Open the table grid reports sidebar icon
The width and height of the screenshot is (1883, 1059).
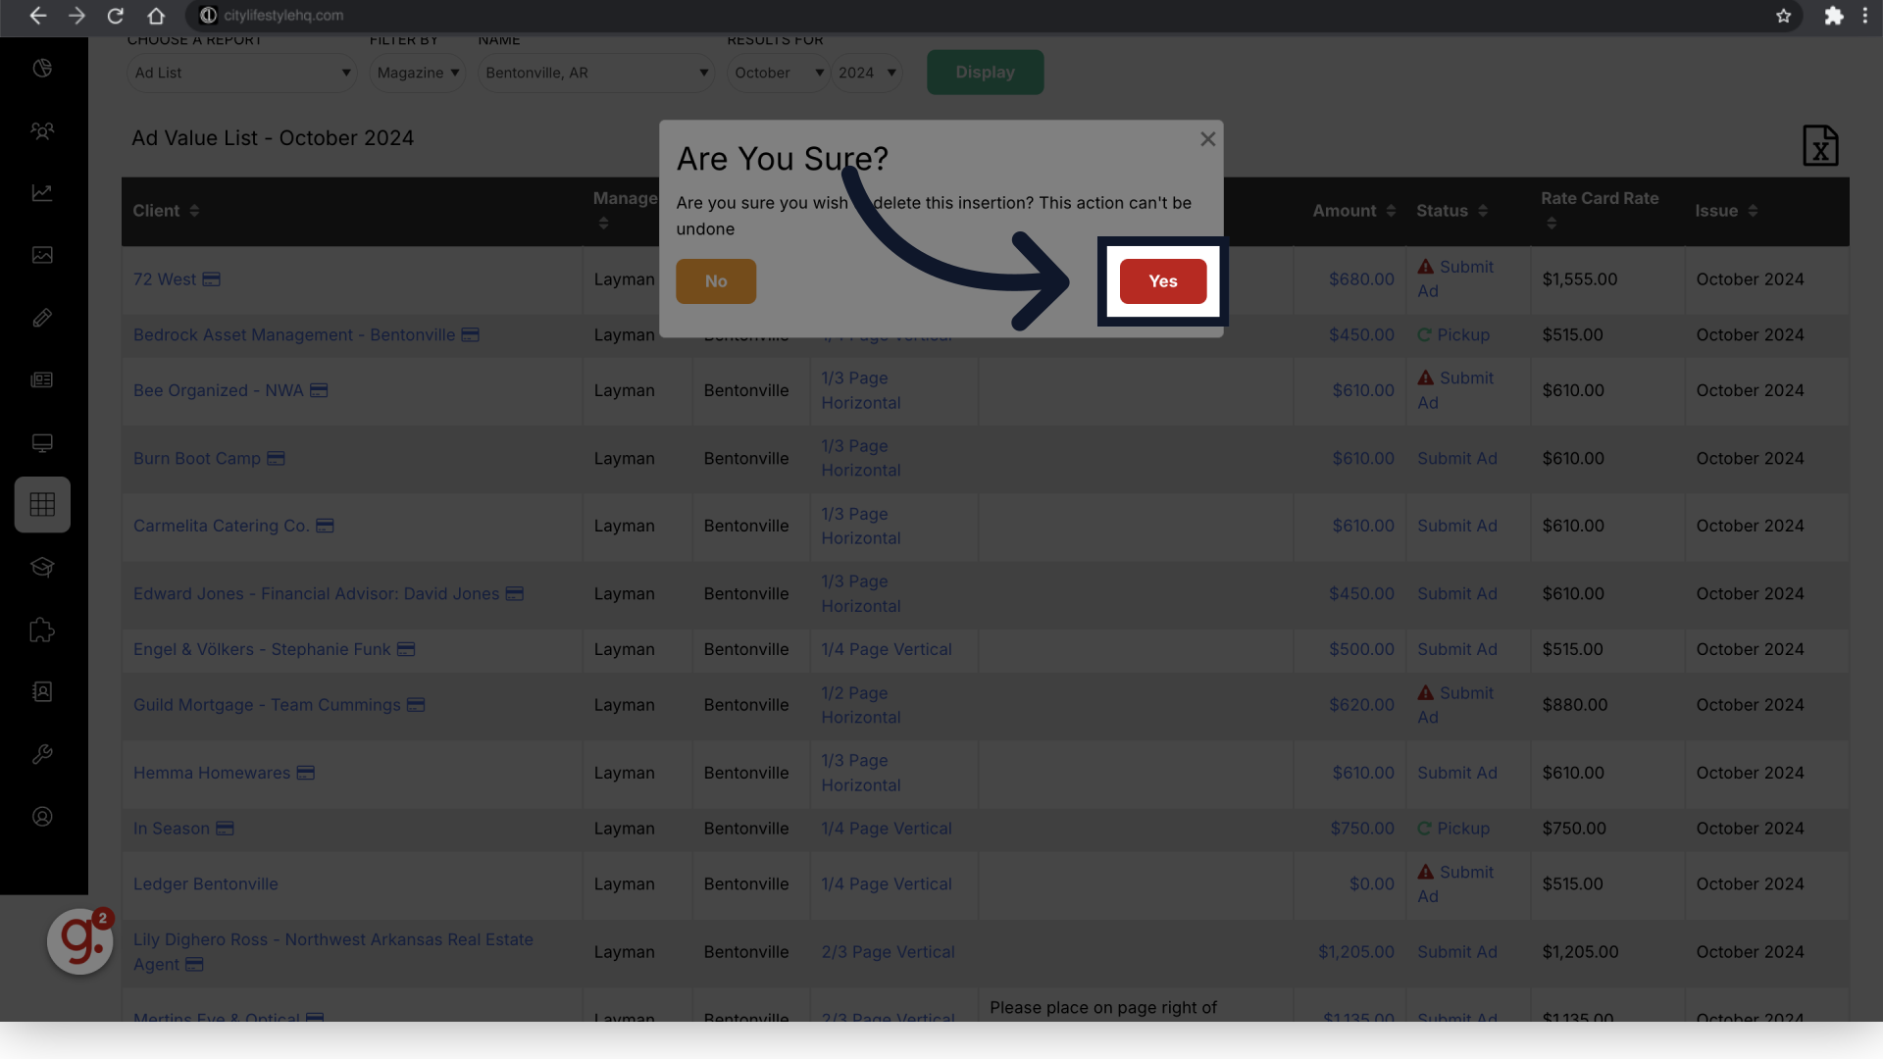click(x=42, y=504)
